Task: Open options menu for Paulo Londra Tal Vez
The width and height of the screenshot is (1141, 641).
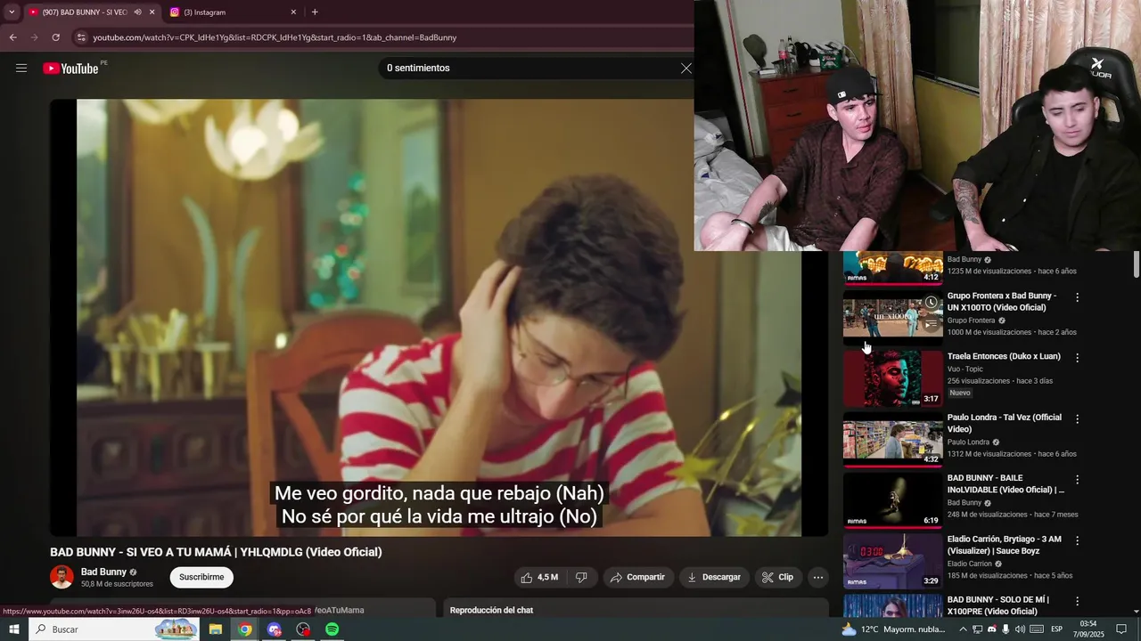Action: pos(1077,418)
